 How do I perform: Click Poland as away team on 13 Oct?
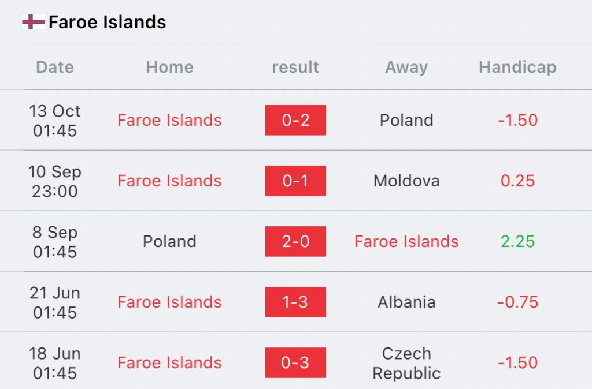pos(406,120)
